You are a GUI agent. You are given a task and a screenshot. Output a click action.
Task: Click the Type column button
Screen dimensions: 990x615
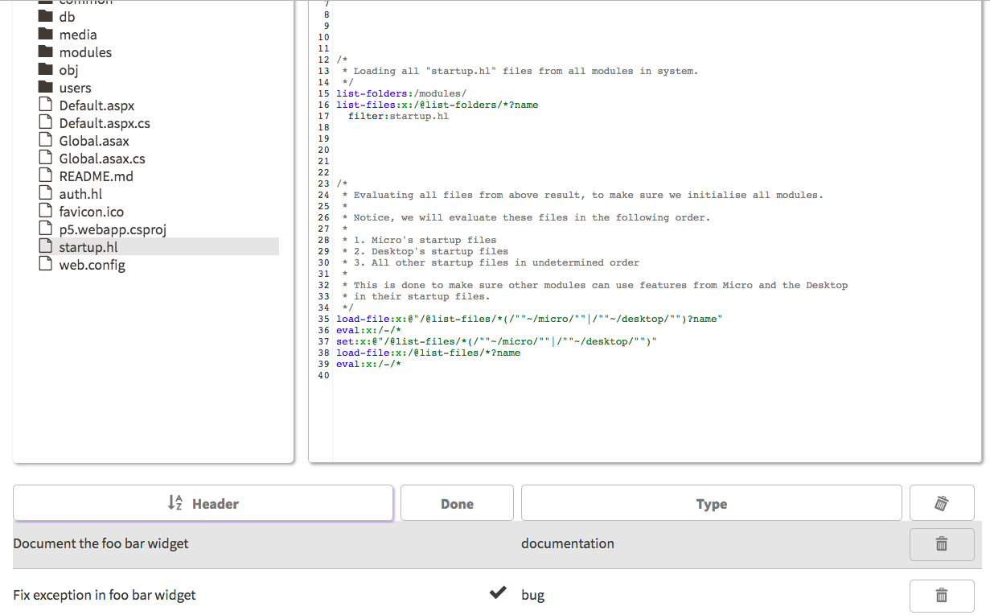(711, 503)
